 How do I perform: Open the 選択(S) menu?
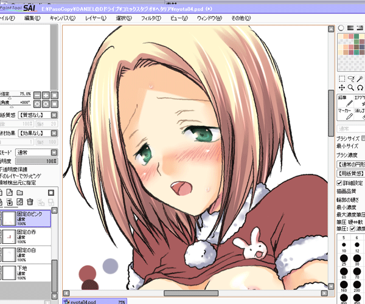pos(124,18)
